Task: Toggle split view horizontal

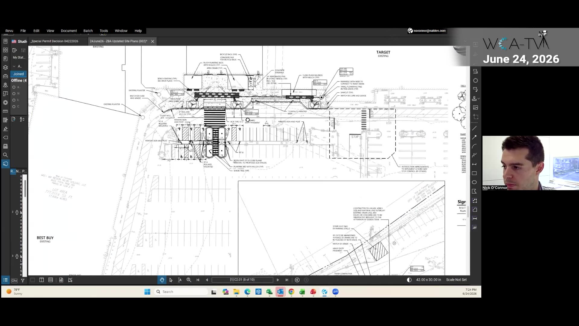Action: pyautogui.click(x=51, y=280)
